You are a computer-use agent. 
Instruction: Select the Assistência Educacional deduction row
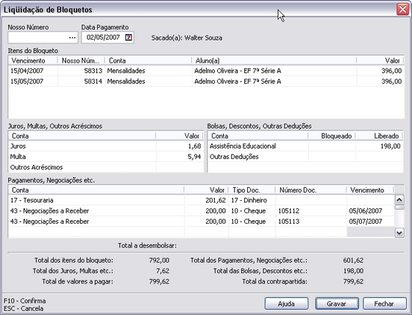(x=305, y=146)
